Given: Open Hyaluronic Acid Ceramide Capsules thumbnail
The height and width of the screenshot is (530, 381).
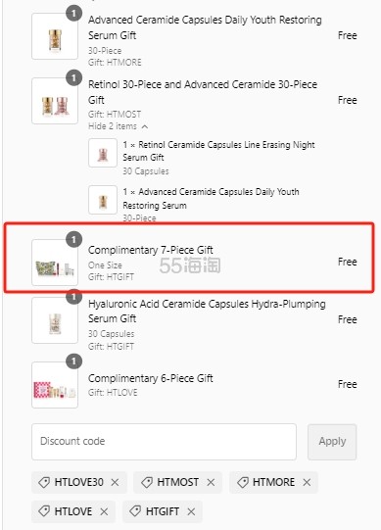Looking at the screenshot, I should (55, 320).
